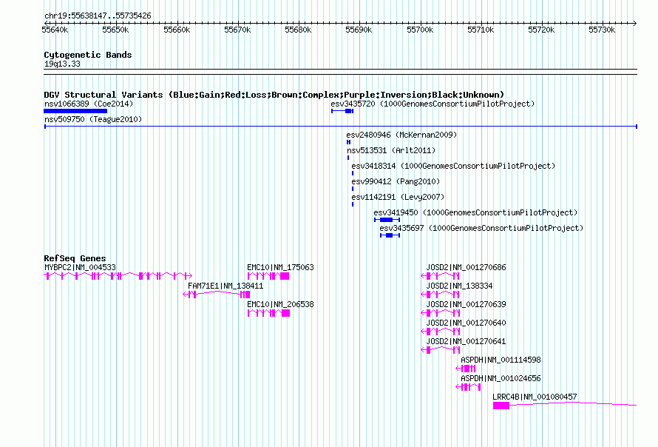Viewport: 658px width, 447px height.
Task: Click the MYBPC2 magenta gene model
Action: point(118,276)
